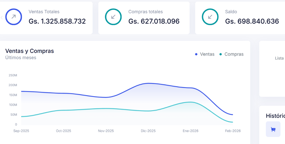Click the 250M y-axis label
This screenshot has height=144, width=285.
(x=13, y=75)
